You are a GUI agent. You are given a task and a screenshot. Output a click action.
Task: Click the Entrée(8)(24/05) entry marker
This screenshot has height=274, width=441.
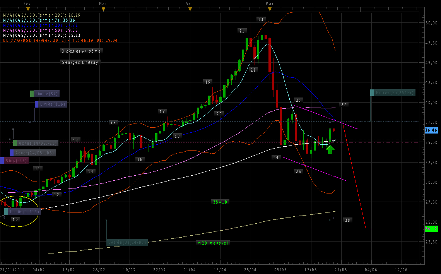pyautogui.click(x=127, y=242)
